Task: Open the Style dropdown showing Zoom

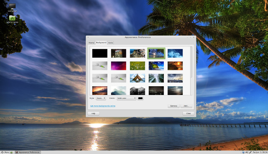Action: (101, 98)
